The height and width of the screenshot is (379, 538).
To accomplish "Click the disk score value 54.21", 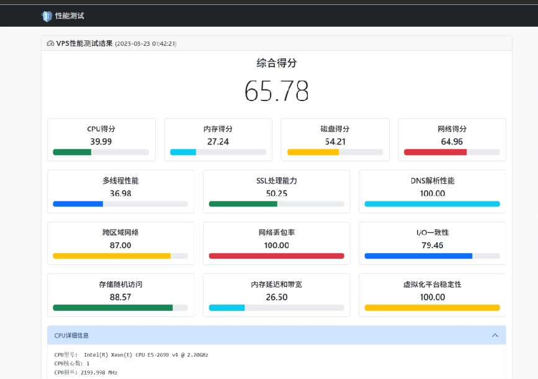I will pos(335,141).
